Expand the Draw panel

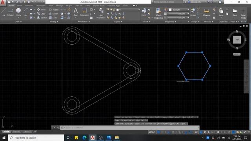click(18, 22)
